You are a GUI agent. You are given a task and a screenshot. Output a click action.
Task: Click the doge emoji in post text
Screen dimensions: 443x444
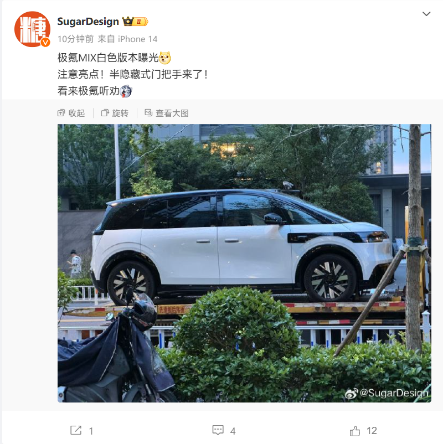[x=165, y=58]
